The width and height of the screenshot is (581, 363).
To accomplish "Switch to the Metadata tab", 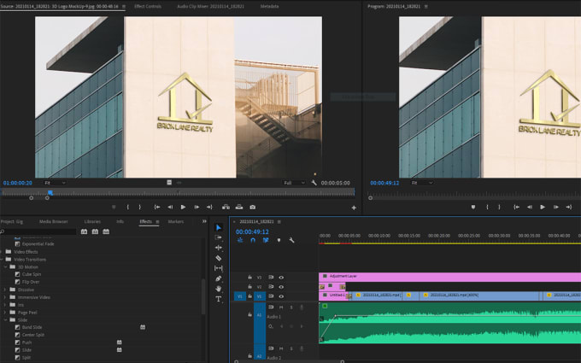I will [269, 6].
